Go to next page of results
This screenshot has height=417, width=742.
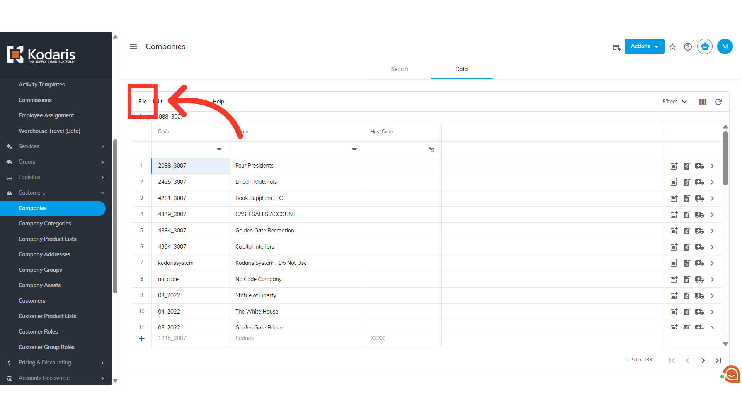pyautogui.click(x=703, y=361)
